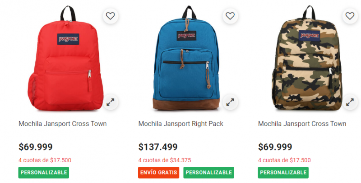
Task: Click heart icon on camouflage backpack
Action: [350, 16]
